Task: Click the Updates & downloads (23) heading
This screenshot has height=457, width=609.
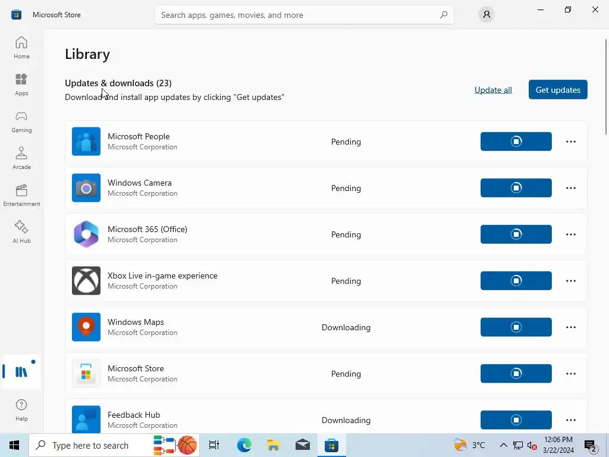Action: (118, 83)
